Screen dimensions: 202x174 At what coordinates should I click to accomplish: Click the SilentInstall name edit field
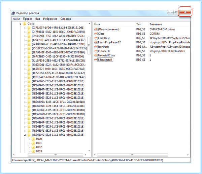105,60
